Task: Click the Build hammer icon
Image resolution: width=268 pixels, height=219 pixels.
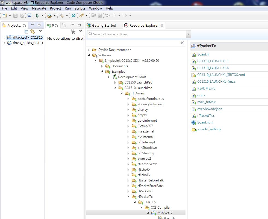Action: click(x=61, y=16)
